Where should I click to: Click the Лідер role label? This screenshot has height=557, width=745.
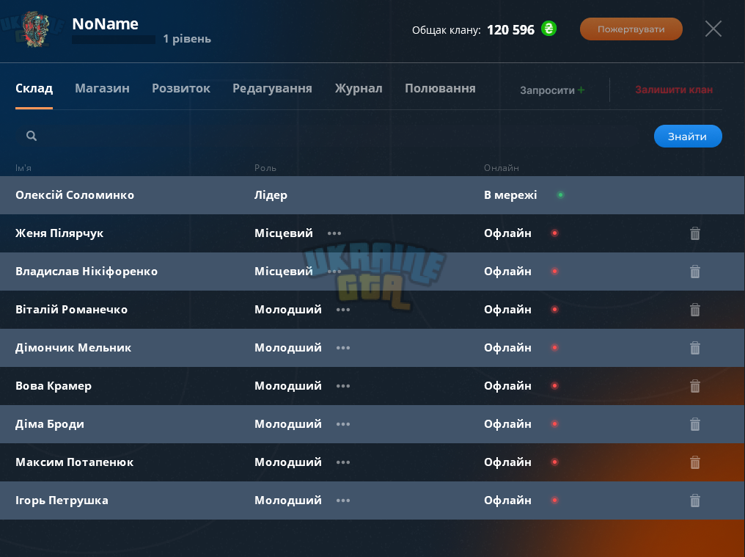[271, 195]
